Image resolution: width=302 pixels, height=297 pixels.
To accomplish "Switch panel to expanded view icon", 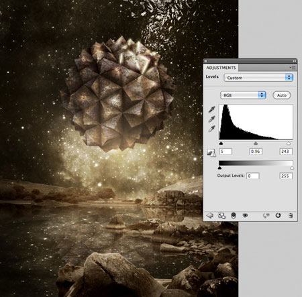I will point(221,215).
